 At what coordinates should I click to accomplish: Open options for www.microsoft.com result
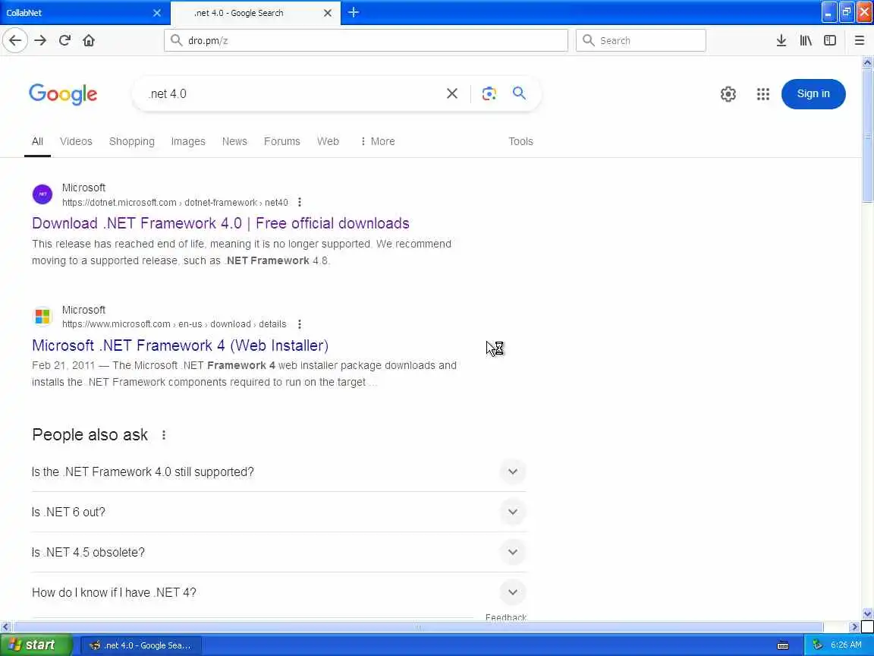pos(300,324)
